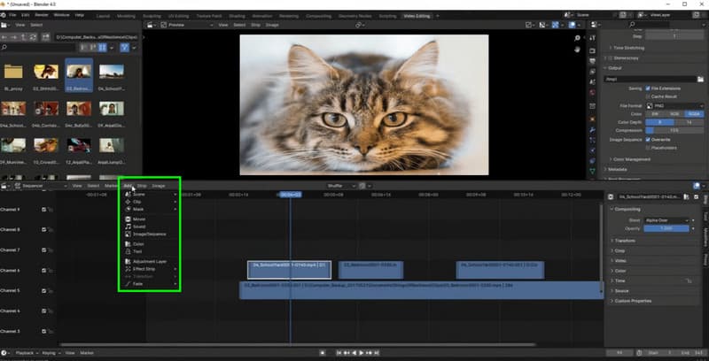
Task: Open the File Format PNG dropdown
Action: 674,106
